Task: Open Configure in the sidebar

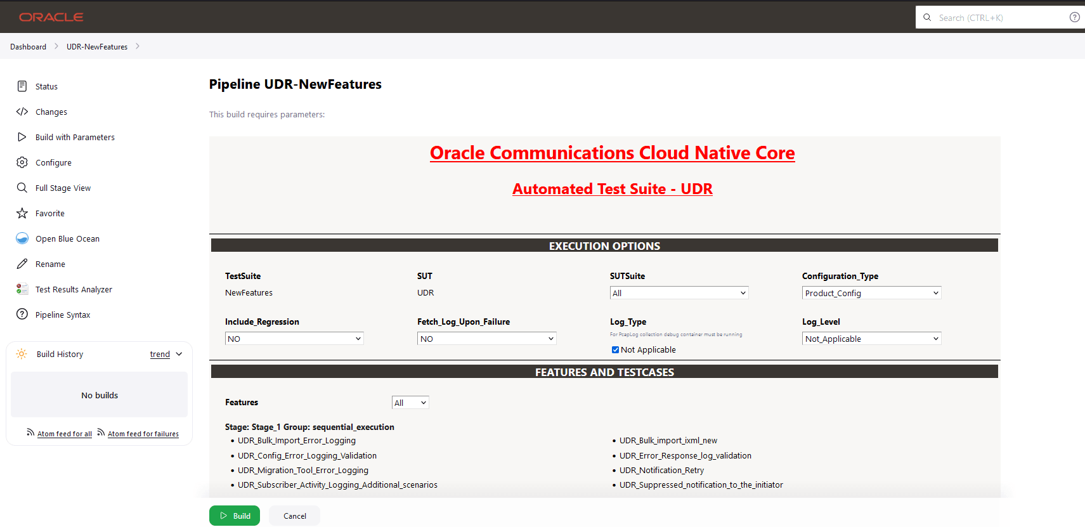Action: pos(53,162)
